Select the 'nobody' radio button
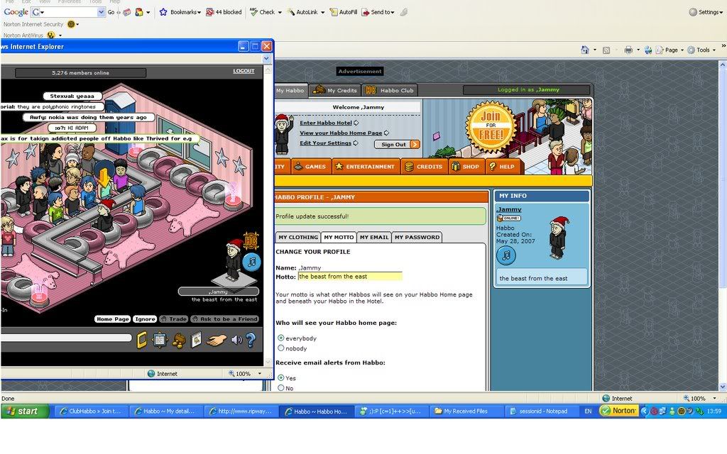The image size is (727, 454). [x=281, y=348]
